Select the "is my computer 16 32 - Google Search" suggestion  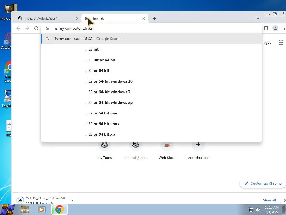(151, 39)
